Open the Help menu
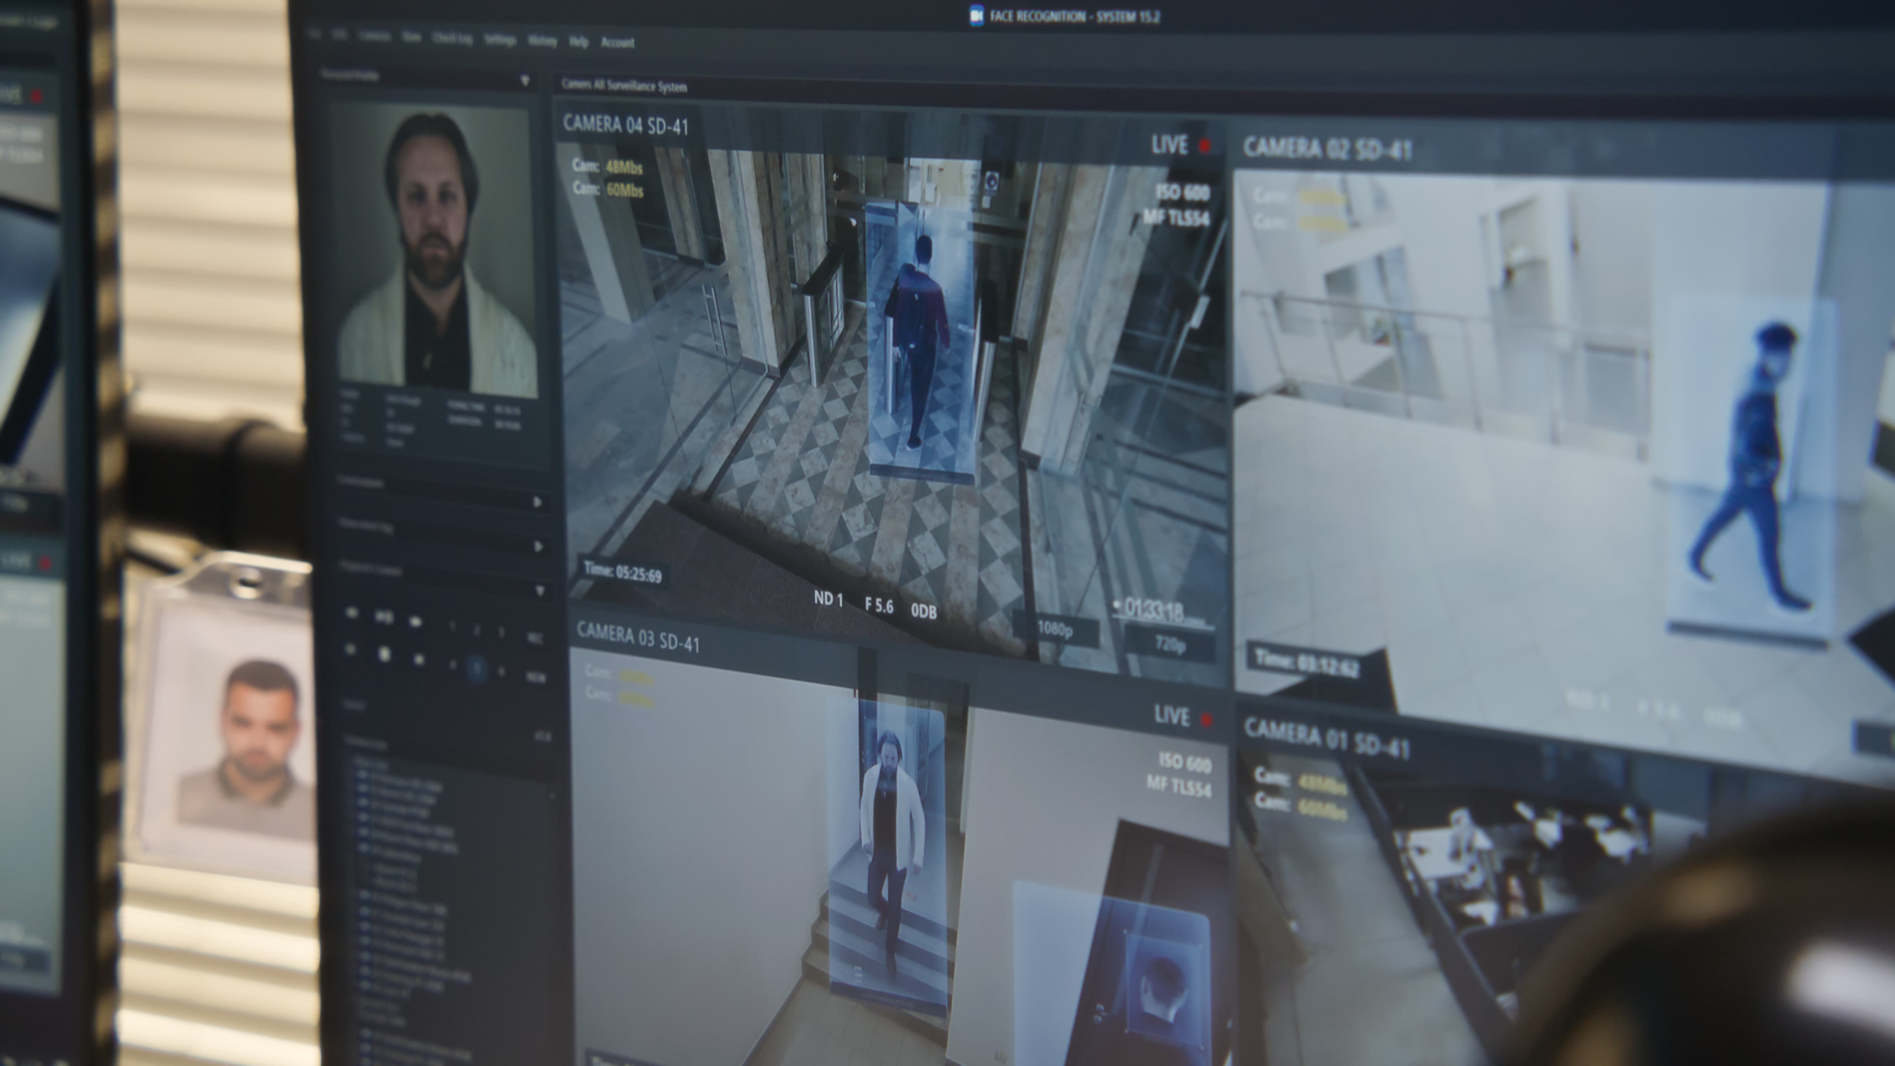Image resolution: width=1895 pixels, height=1066 pixels. [578, 42]
